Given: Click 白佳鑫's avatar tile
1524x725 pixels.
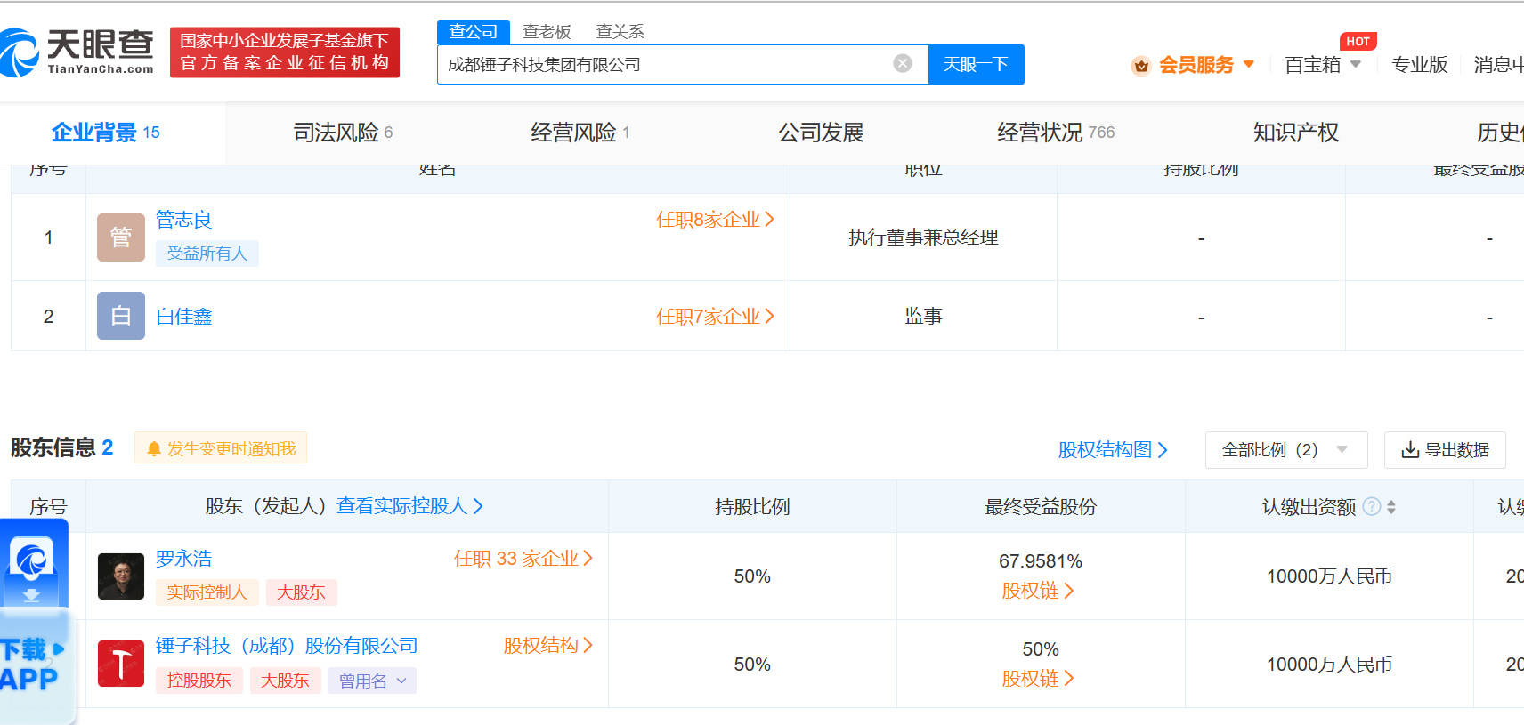Looking at the screenshot, I should point(121,316).
